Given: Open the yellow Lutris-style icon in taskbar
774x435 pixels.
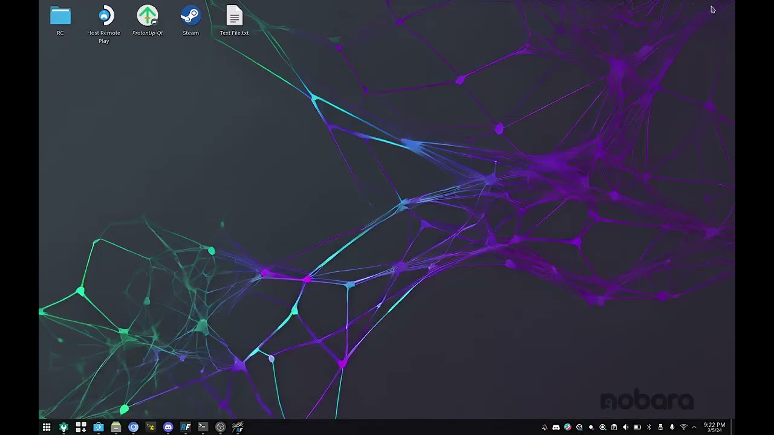Looking at the screenshot, I should click(151, 427).
